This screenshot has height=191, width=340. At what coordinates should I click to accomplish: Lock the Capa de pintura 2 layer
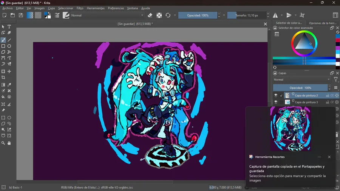328,95
